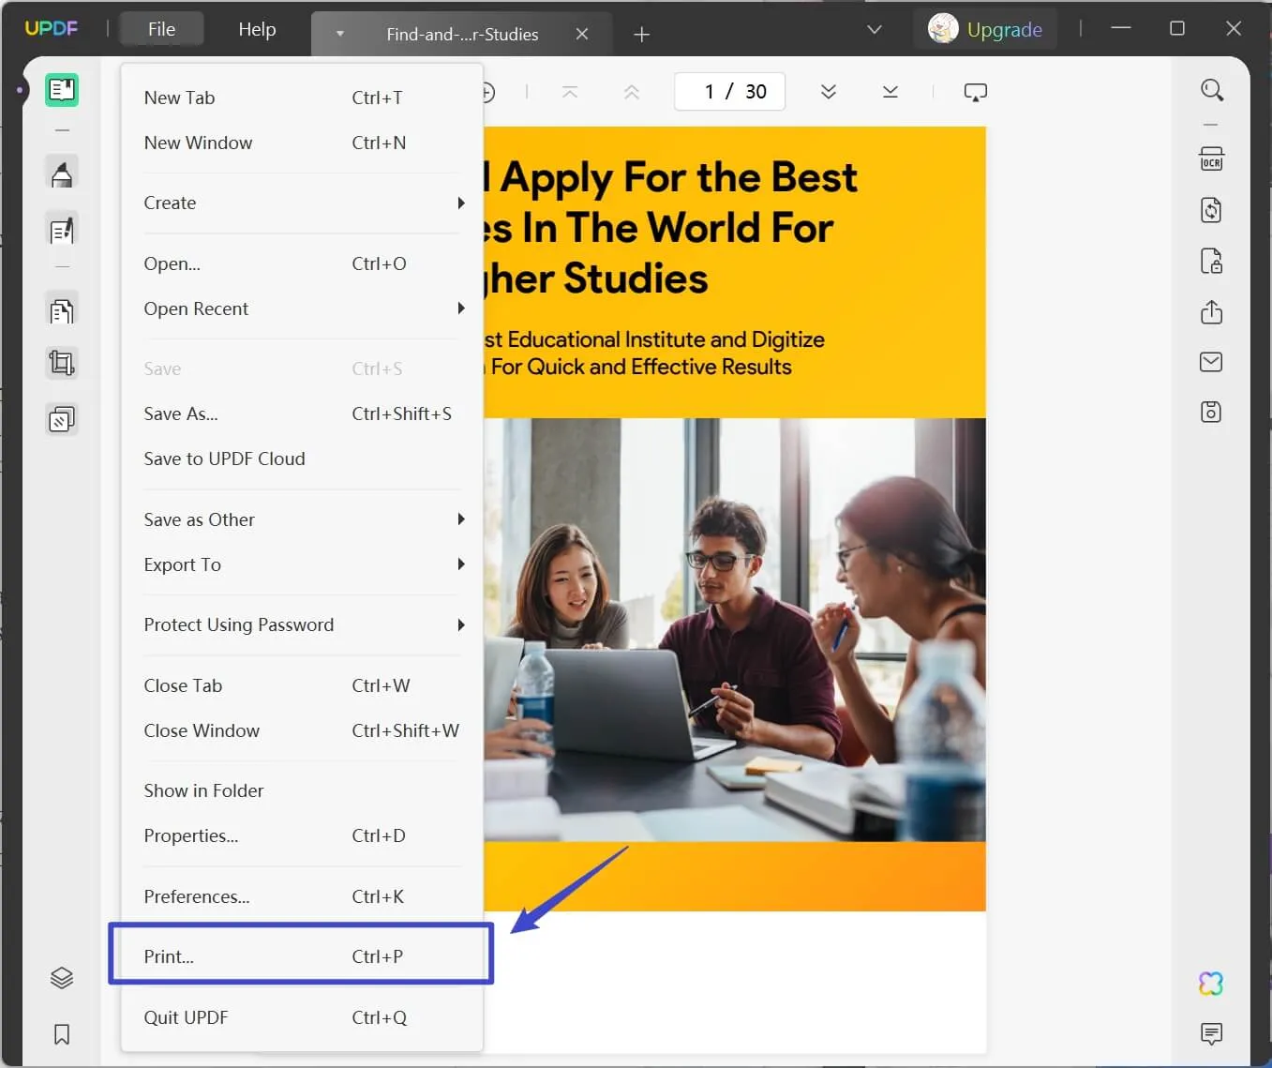
Task: Open the Help menu
Action: [x=257, y=30]
